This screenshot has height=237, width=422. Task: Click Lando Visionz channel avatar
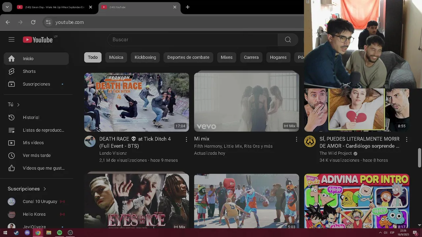point(90,141)
